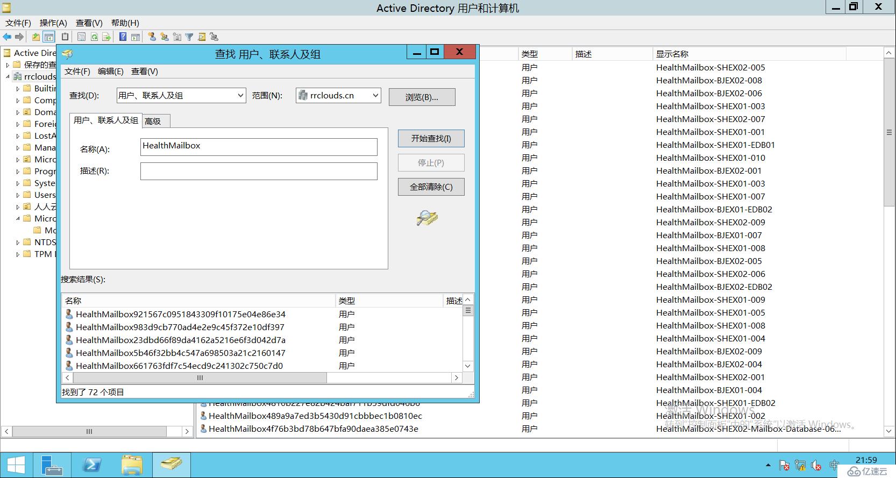Click the Forward arrow in the main toolbar
896x478 pixels.
coord(19,37)
